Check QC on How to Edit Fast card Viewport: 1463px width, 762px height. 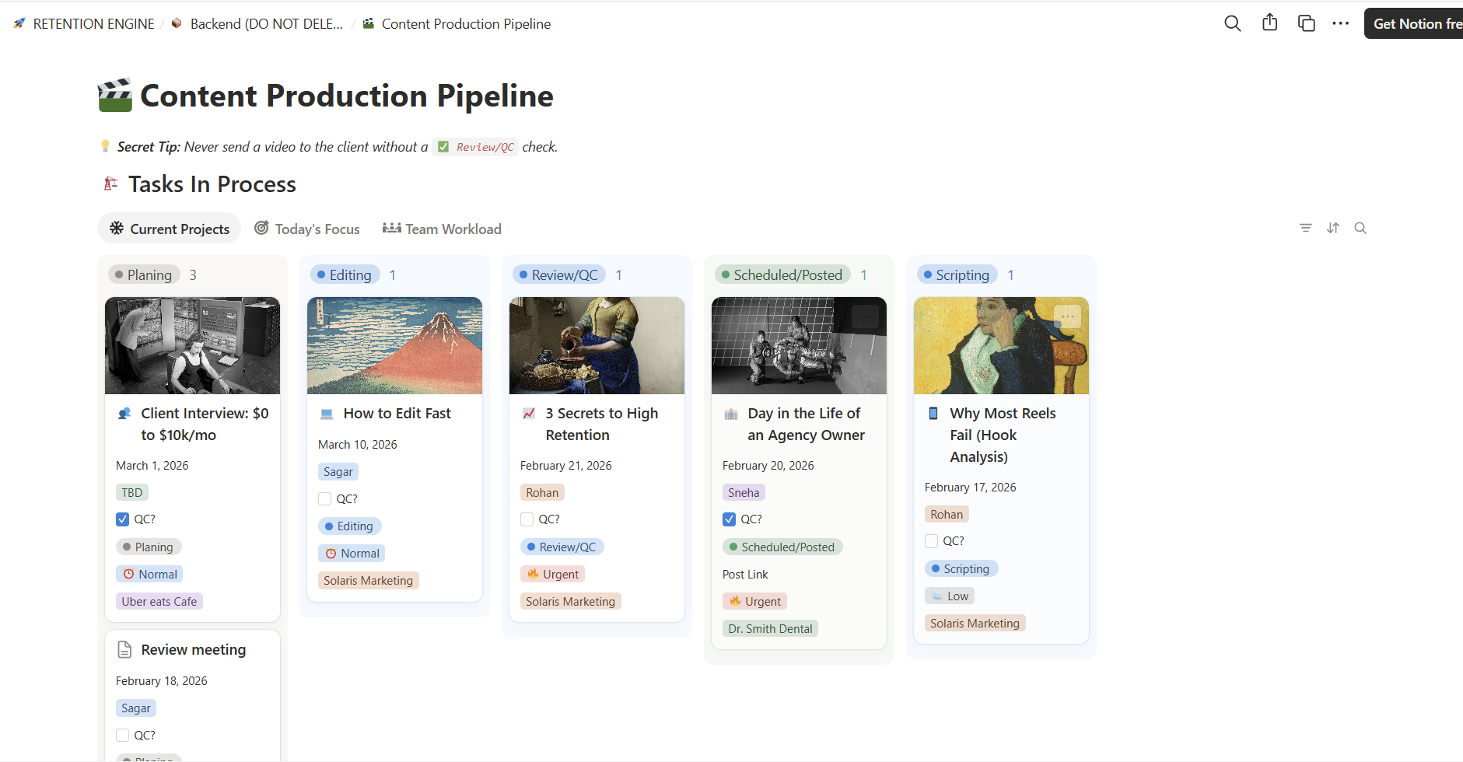click(325, 499)
